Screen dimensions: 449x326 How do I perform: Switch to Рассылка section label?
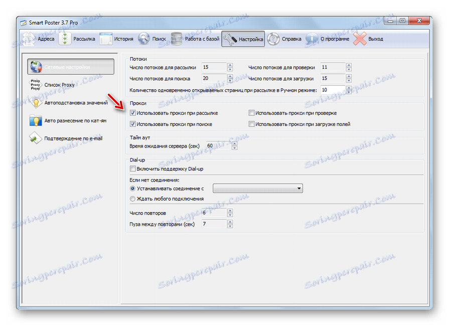[84, 39]
